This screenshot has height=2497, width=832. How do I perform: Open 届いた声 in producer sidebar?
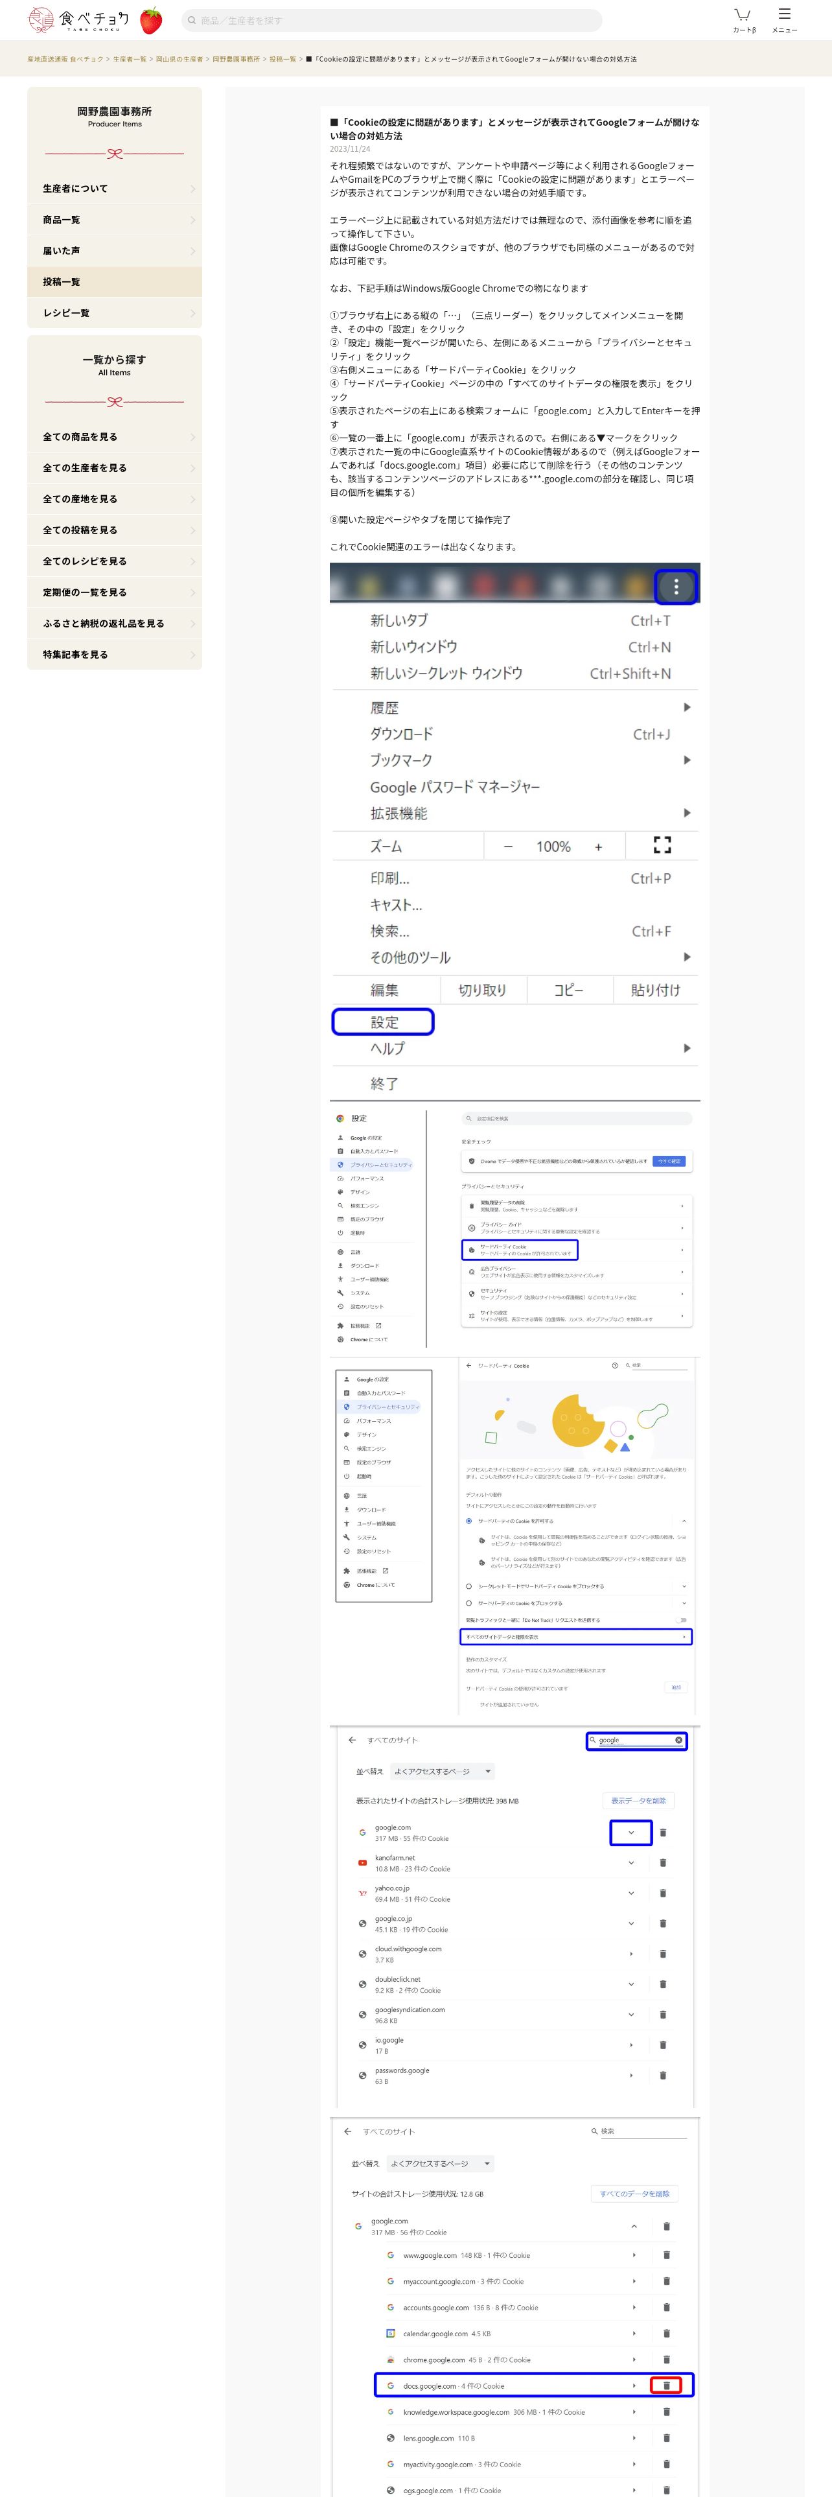click(114, 251)
